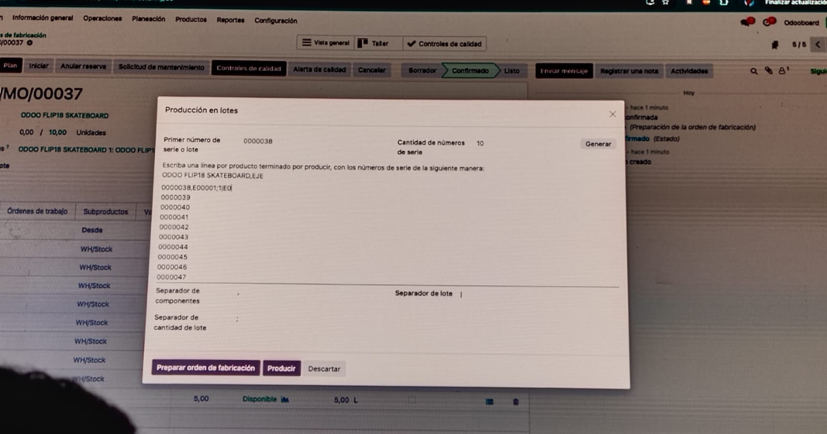Click the Vista general button
This screenshot has height=434, width=827.
click(x=325, y=43)
